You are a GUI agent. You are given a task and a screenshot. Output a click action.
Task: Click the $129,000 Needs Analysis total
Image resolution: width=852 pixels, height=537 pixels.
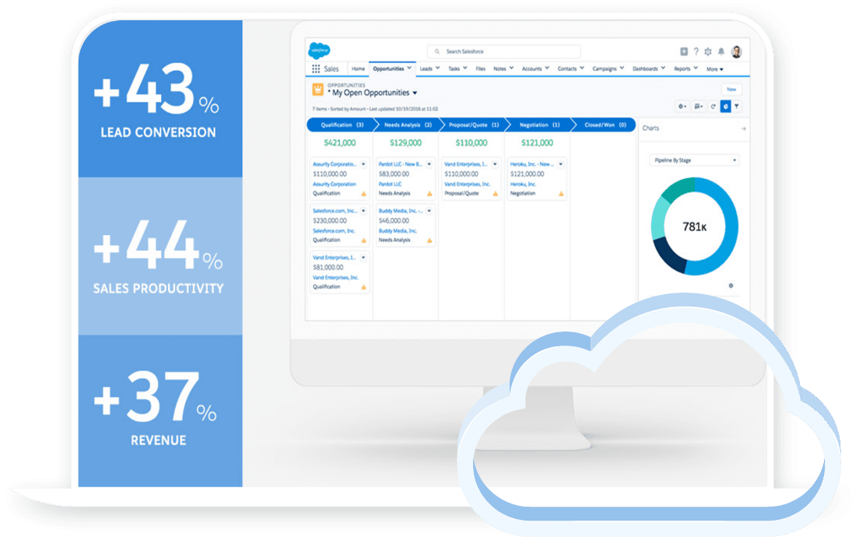tap(405, 143)
